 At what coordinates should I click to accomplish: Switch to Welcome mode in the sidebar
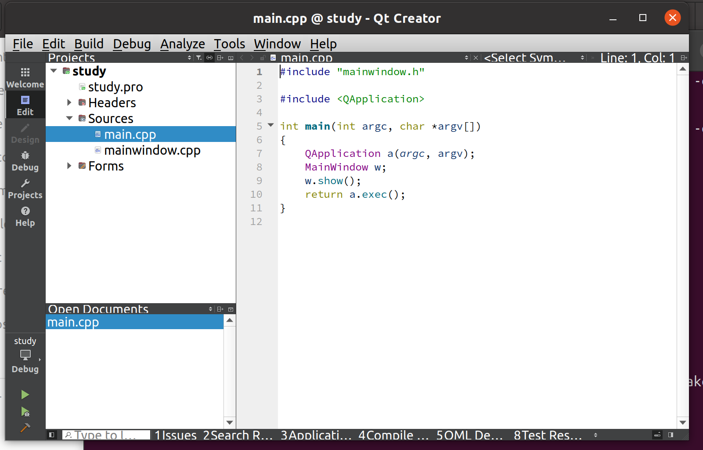[25, 77]
